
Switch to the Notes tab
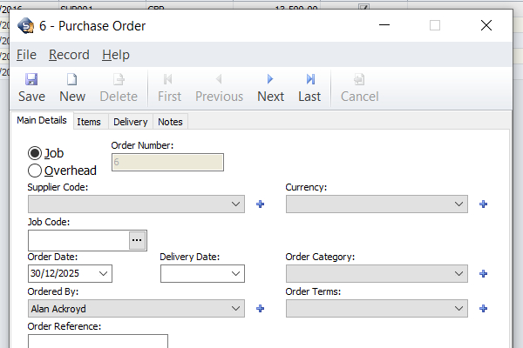click(170, 122)
